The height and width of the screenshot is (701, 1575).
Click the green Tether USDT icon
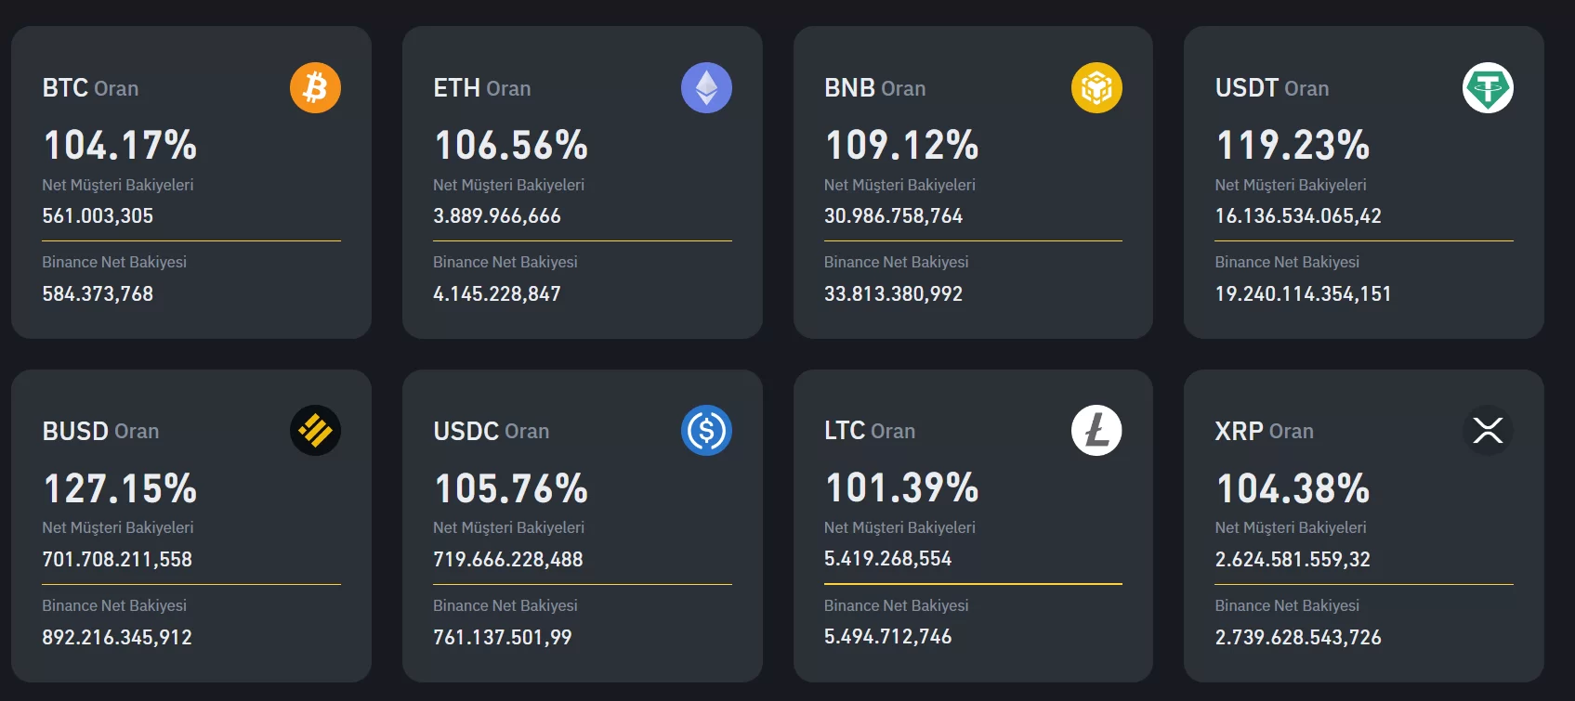tap(1488, 88)
